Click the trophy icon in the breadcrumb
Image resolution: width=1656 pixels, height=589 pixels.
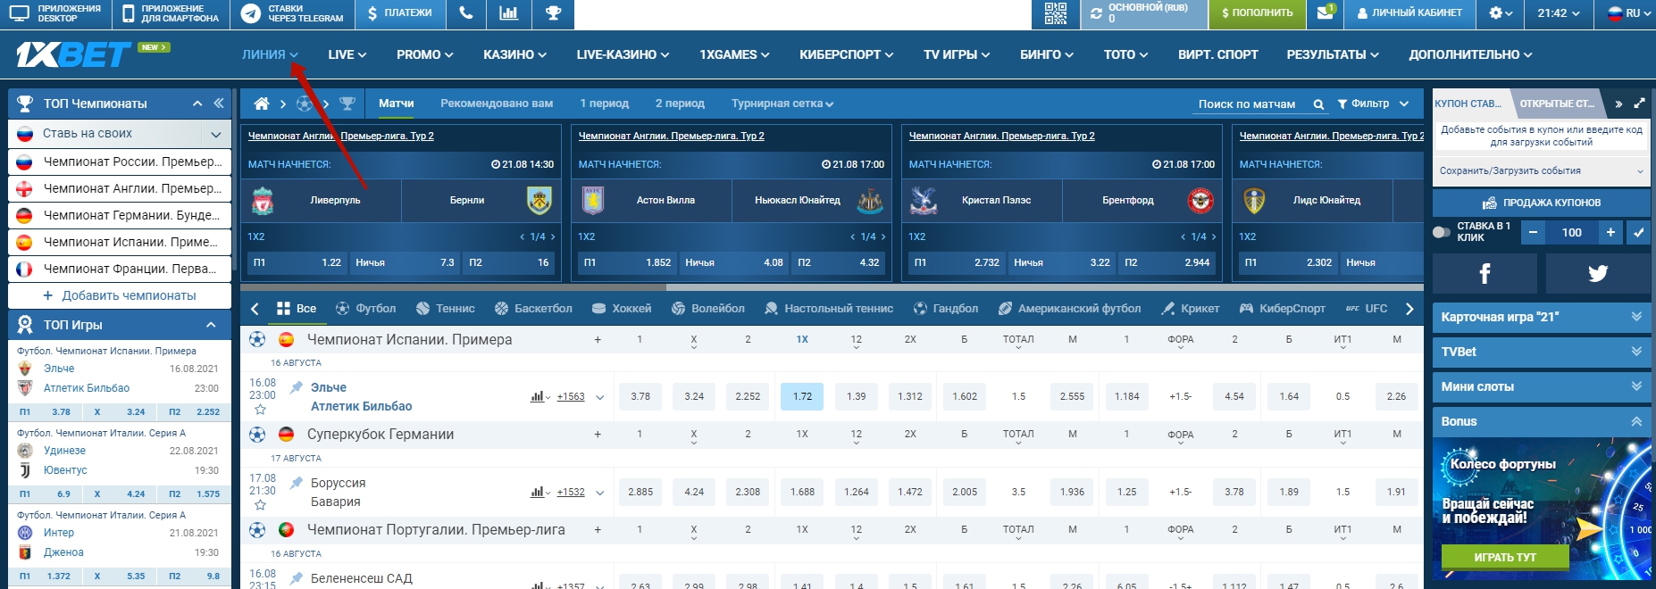click(x=347, y=104)
